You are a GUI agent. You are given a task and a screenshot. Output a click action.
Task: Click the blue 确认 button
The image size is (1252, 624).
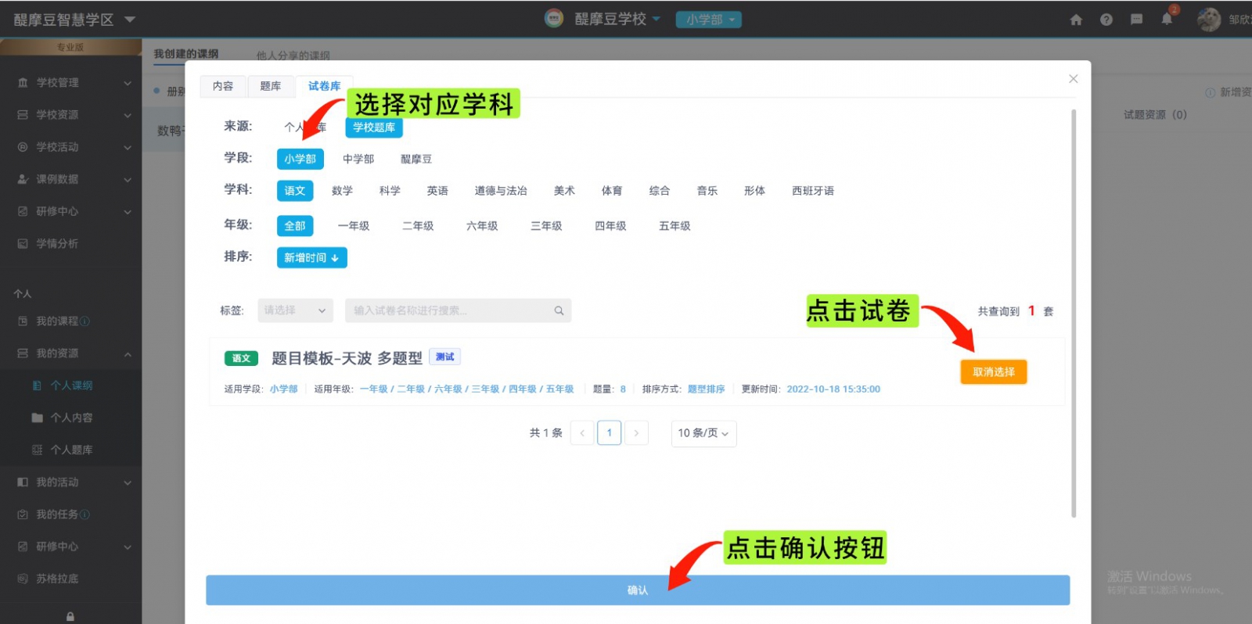[637, 590]
